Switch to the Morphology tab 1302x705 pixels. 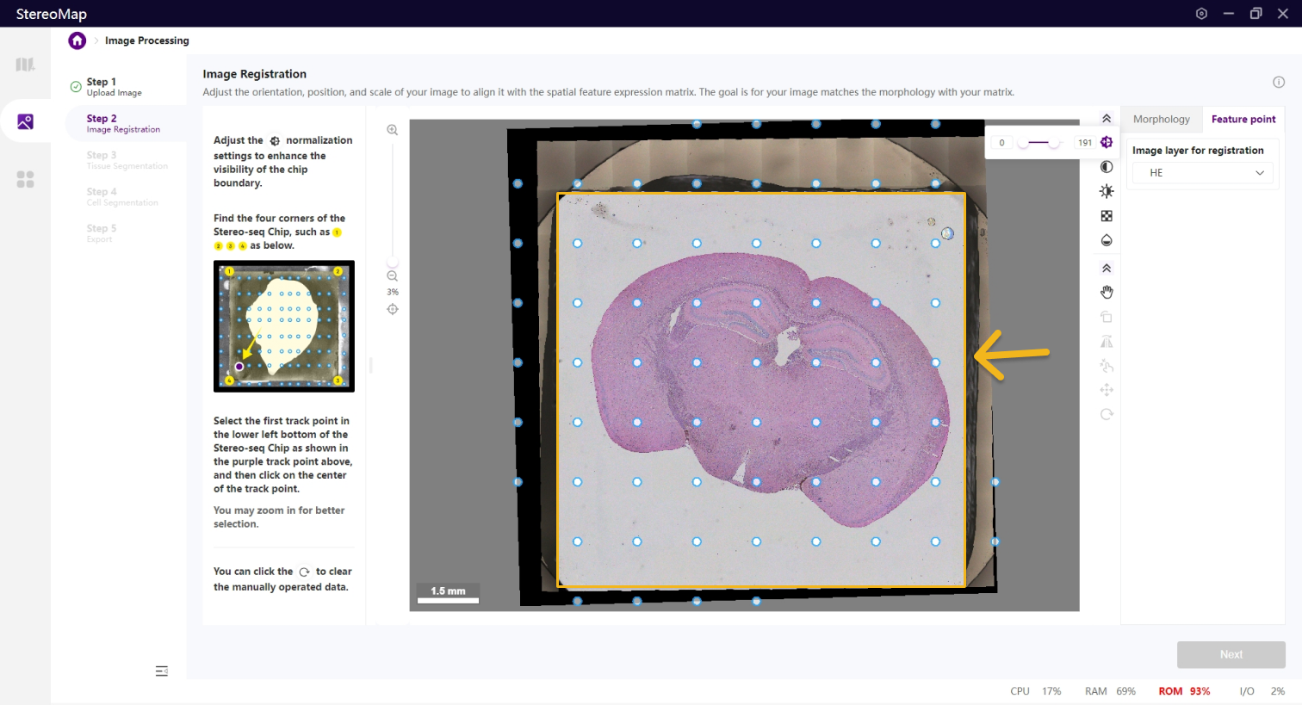(1161, 120)
